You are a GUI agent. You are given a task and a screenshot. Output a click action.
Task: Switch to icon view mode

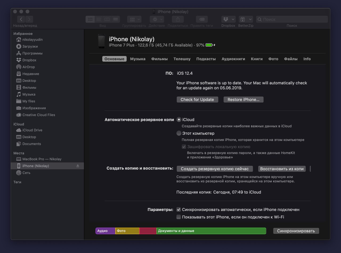pyautogui.click(x=90, y=19)
